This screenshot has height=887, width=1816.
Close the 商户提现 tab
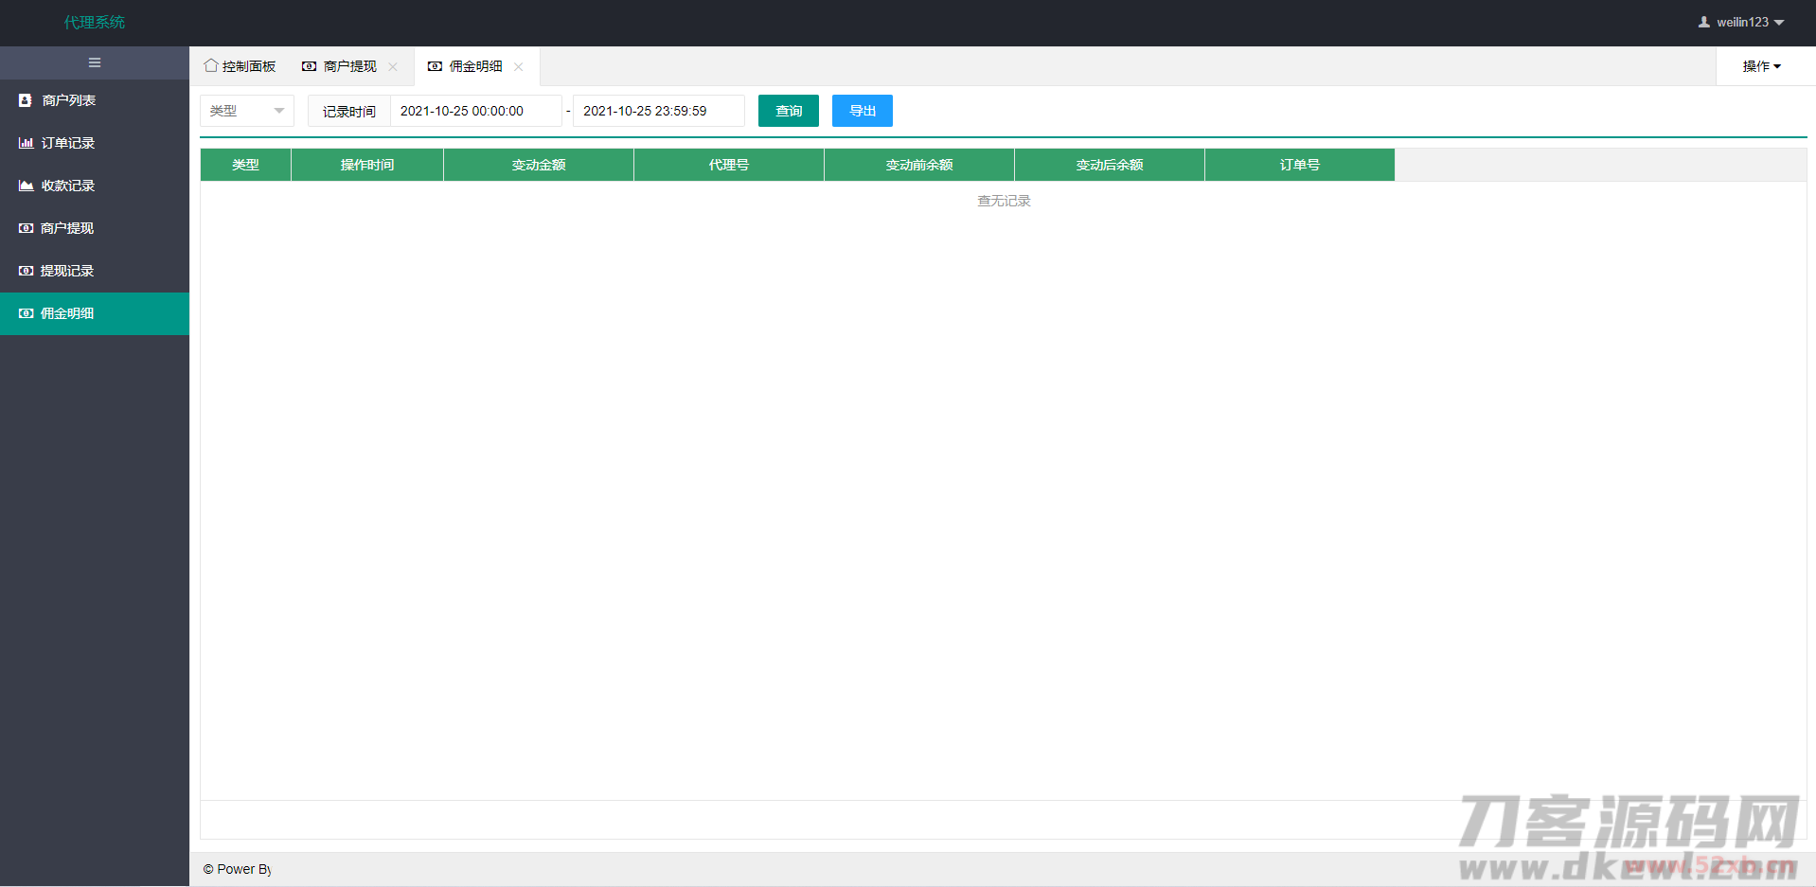click(393, 66)
